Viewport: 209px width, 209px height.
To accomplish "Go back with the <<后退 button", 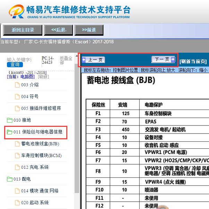I will coord(58,30).
